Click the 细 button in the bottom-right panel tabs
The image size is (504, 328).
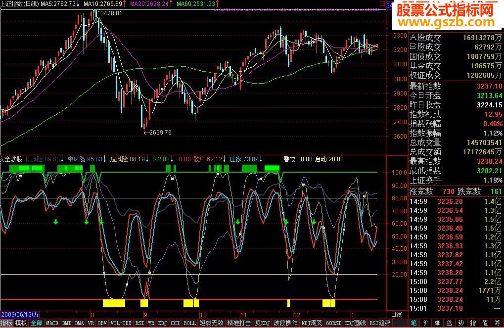[x=437, y=323]
